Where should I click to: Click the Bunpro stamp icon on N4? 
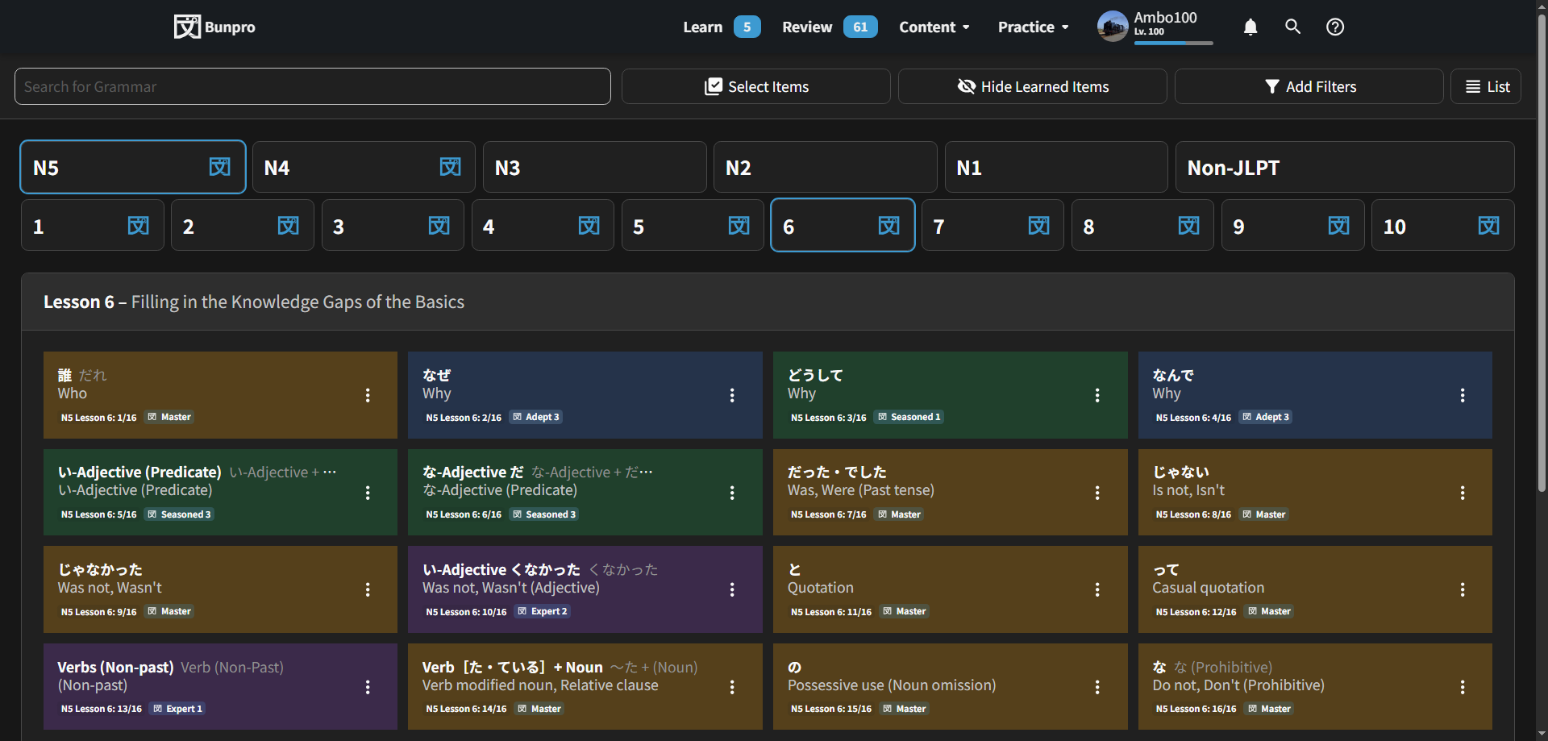point(450,167)
